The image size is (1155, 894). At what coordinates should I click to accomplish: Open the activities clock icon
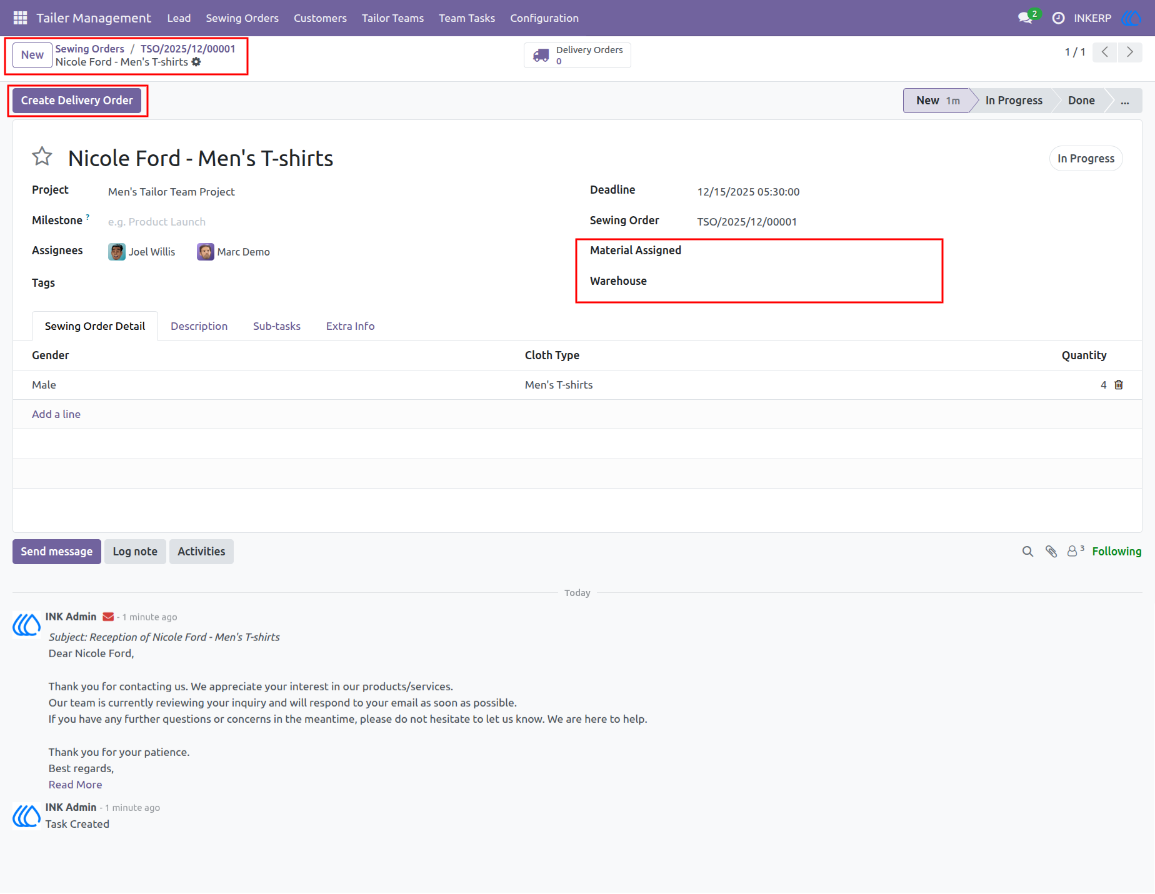click(1058, 18)
